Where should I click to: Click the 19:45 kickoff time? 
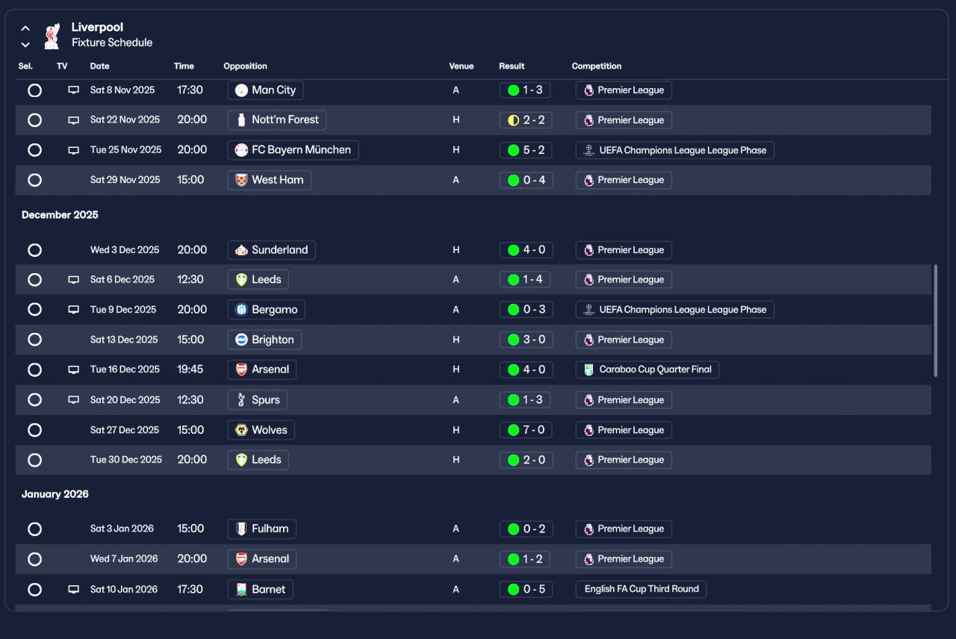click(190, 370)
